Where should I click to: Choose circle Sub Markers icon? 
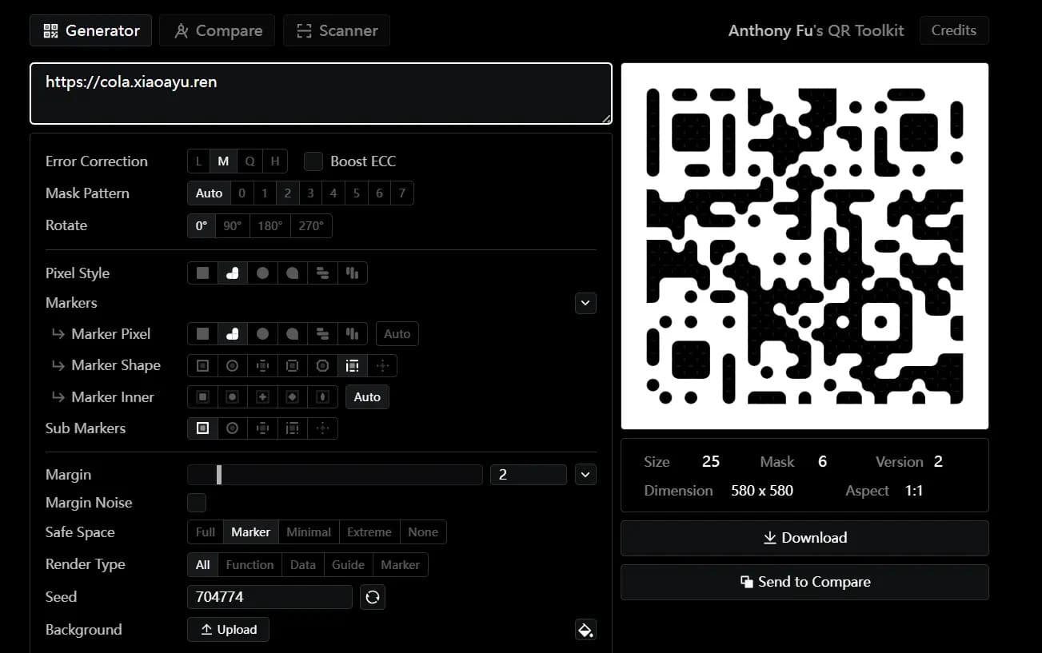coord(233,428)
